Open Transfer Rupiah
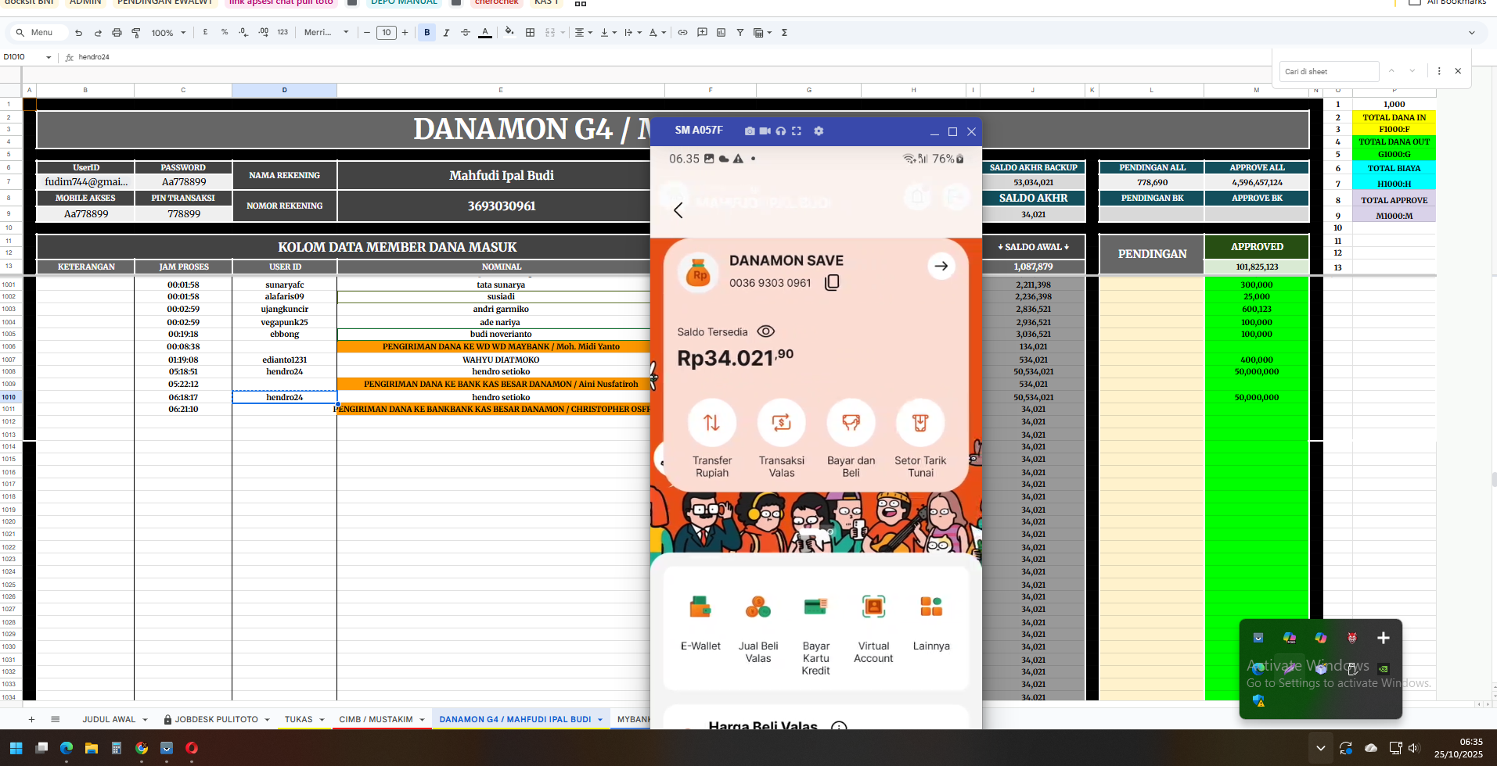 pos(712,438)
